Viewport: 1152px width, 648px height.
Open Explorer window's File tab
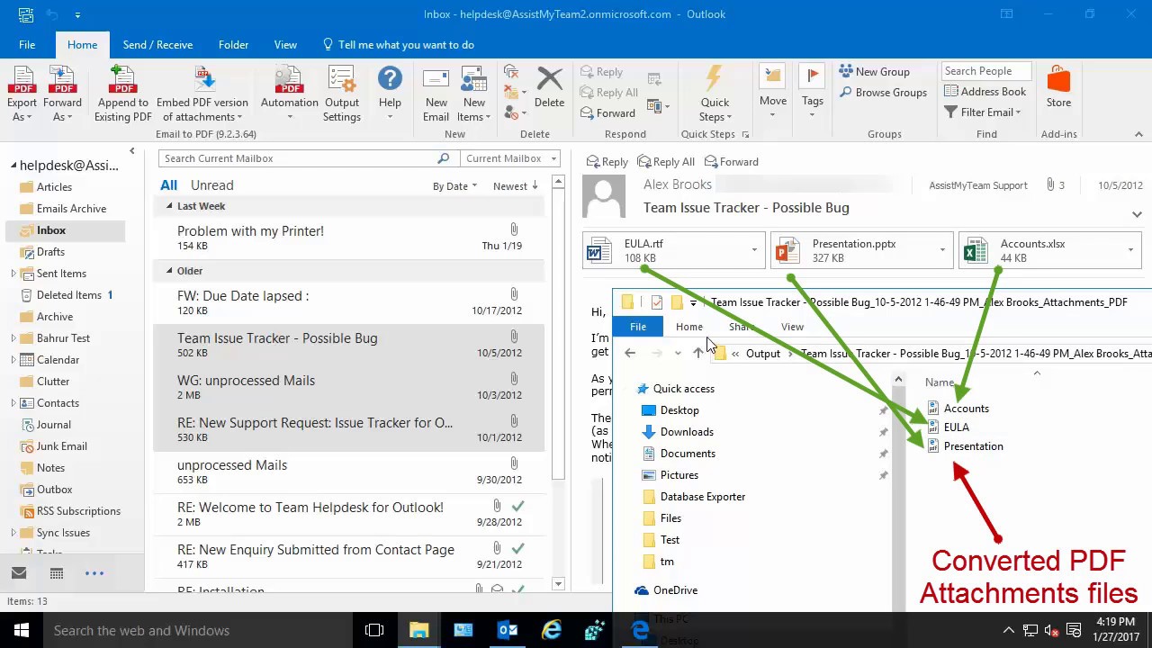point(638,327)
